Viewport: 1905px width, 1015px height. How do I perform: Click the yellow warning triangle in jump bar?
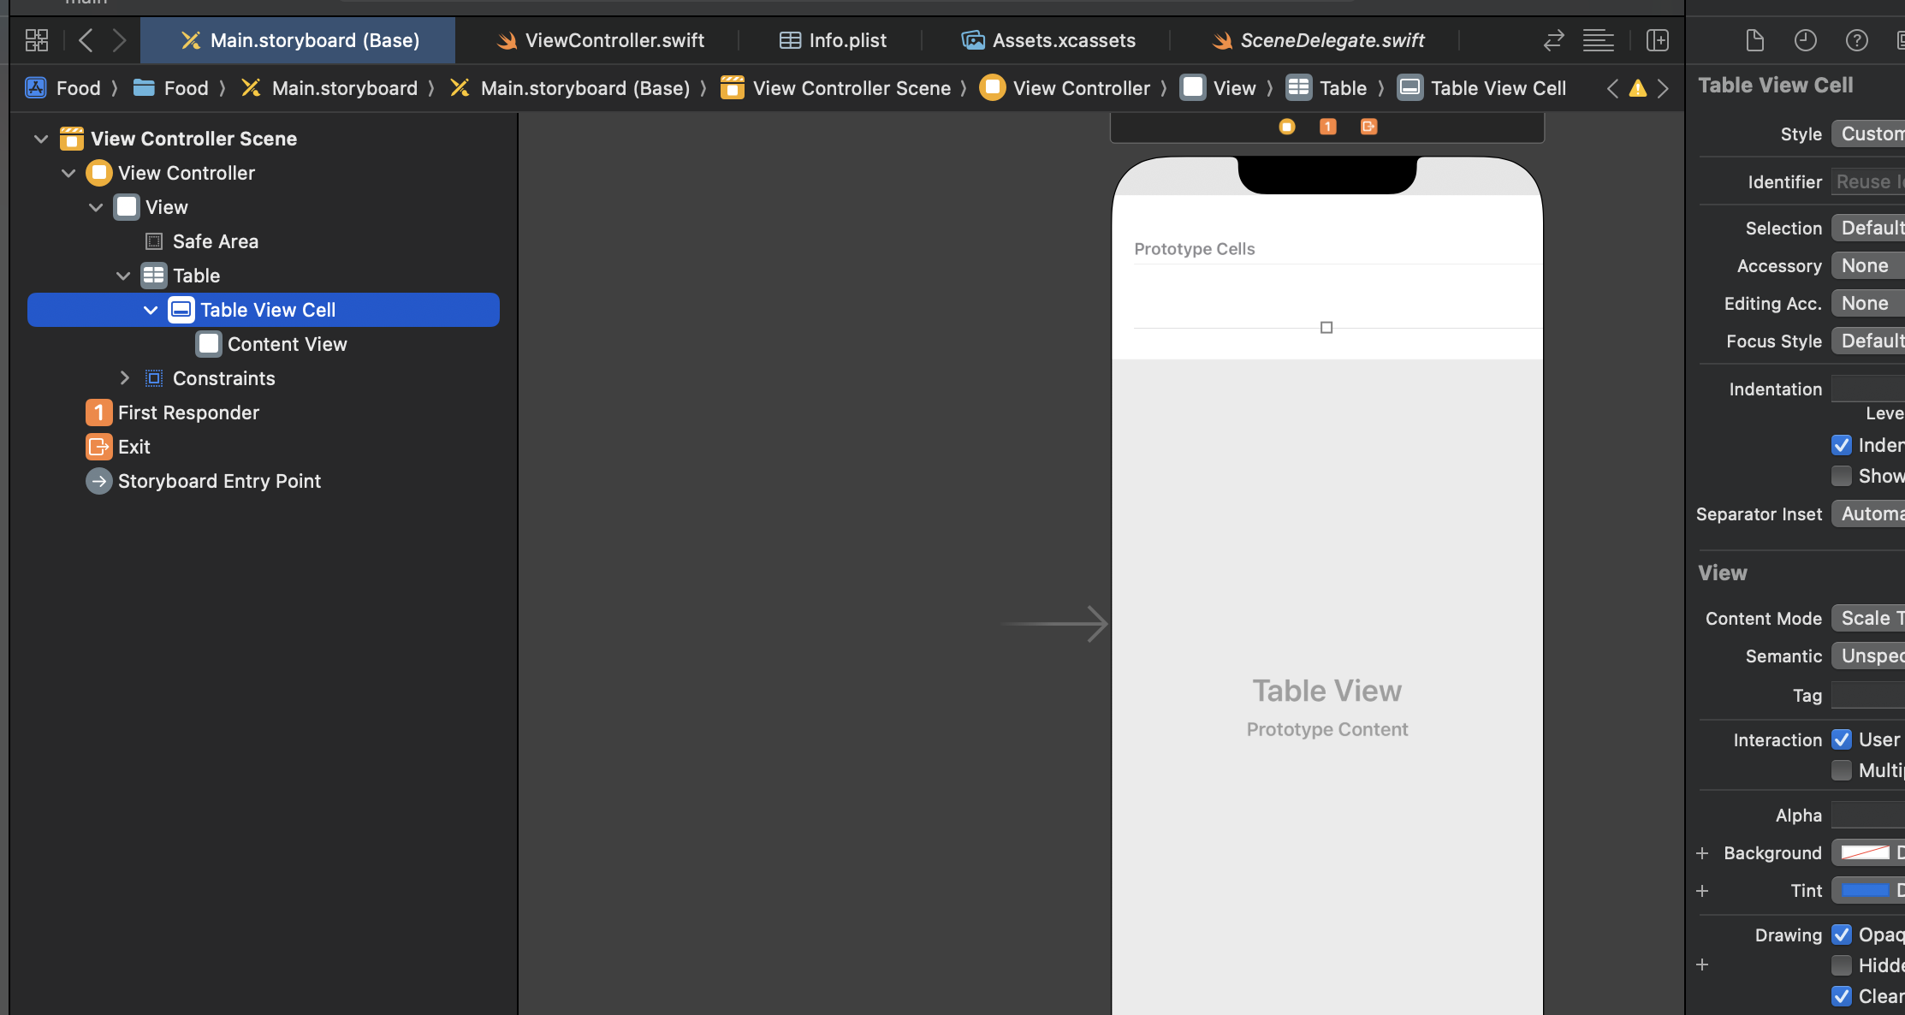[x=1638, y=88]
